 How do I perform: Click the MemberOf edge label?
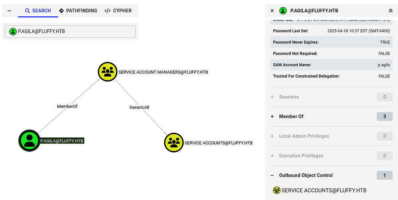click(x=67, y=106)
